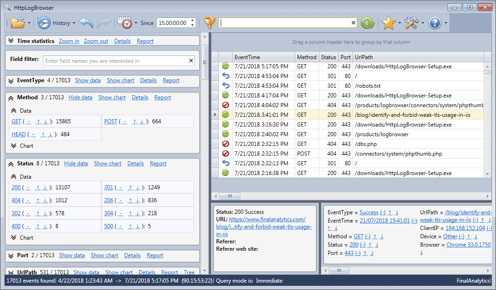Viewport: 496px width, 290px height.
Task: Sort logs by the EventTime column header
Action: (x=247, y=57)
